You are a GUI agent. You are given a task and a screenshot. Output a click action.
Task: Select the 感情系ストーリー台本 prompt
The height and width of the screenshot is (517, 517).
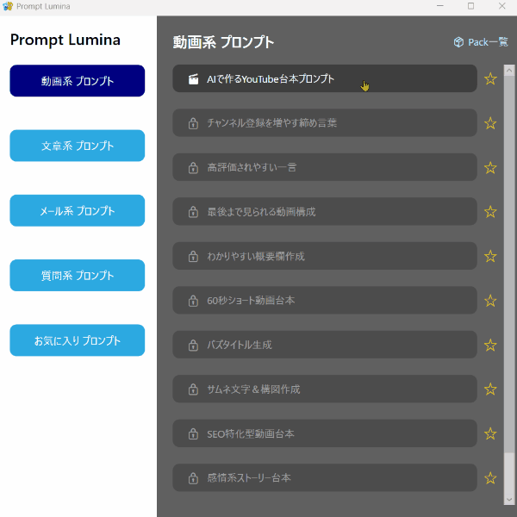[325, 477]
